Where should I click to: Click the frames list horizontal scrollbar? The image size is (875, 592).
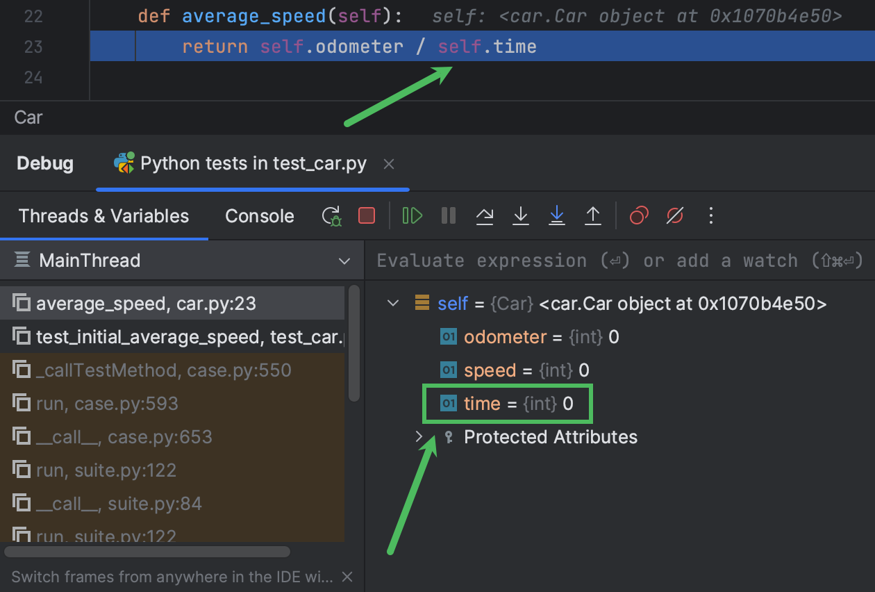click(x=146, y=551)
